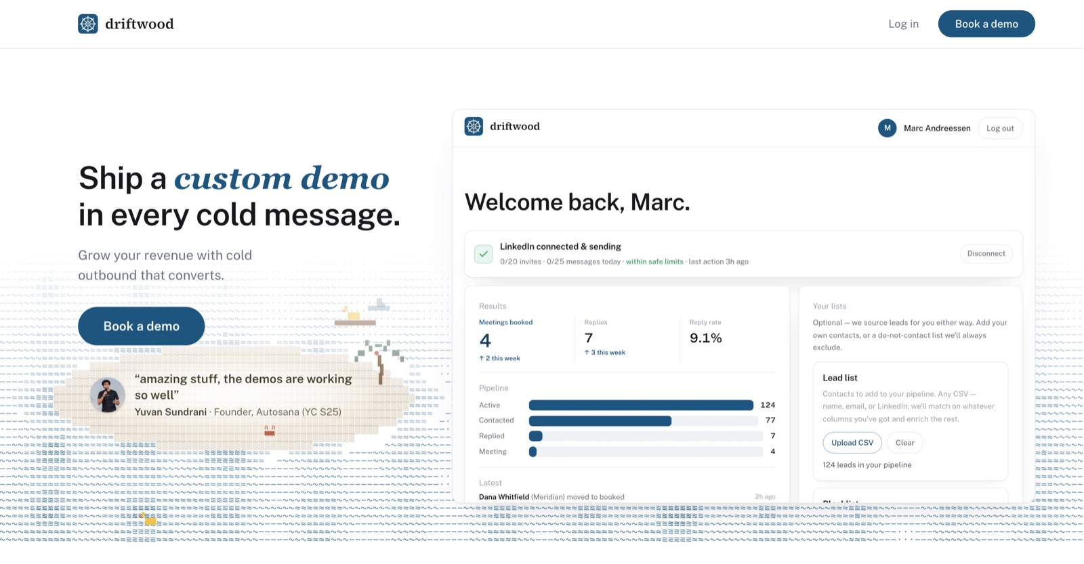Click the 'custom demo' headline text

(x=281, y=178)
